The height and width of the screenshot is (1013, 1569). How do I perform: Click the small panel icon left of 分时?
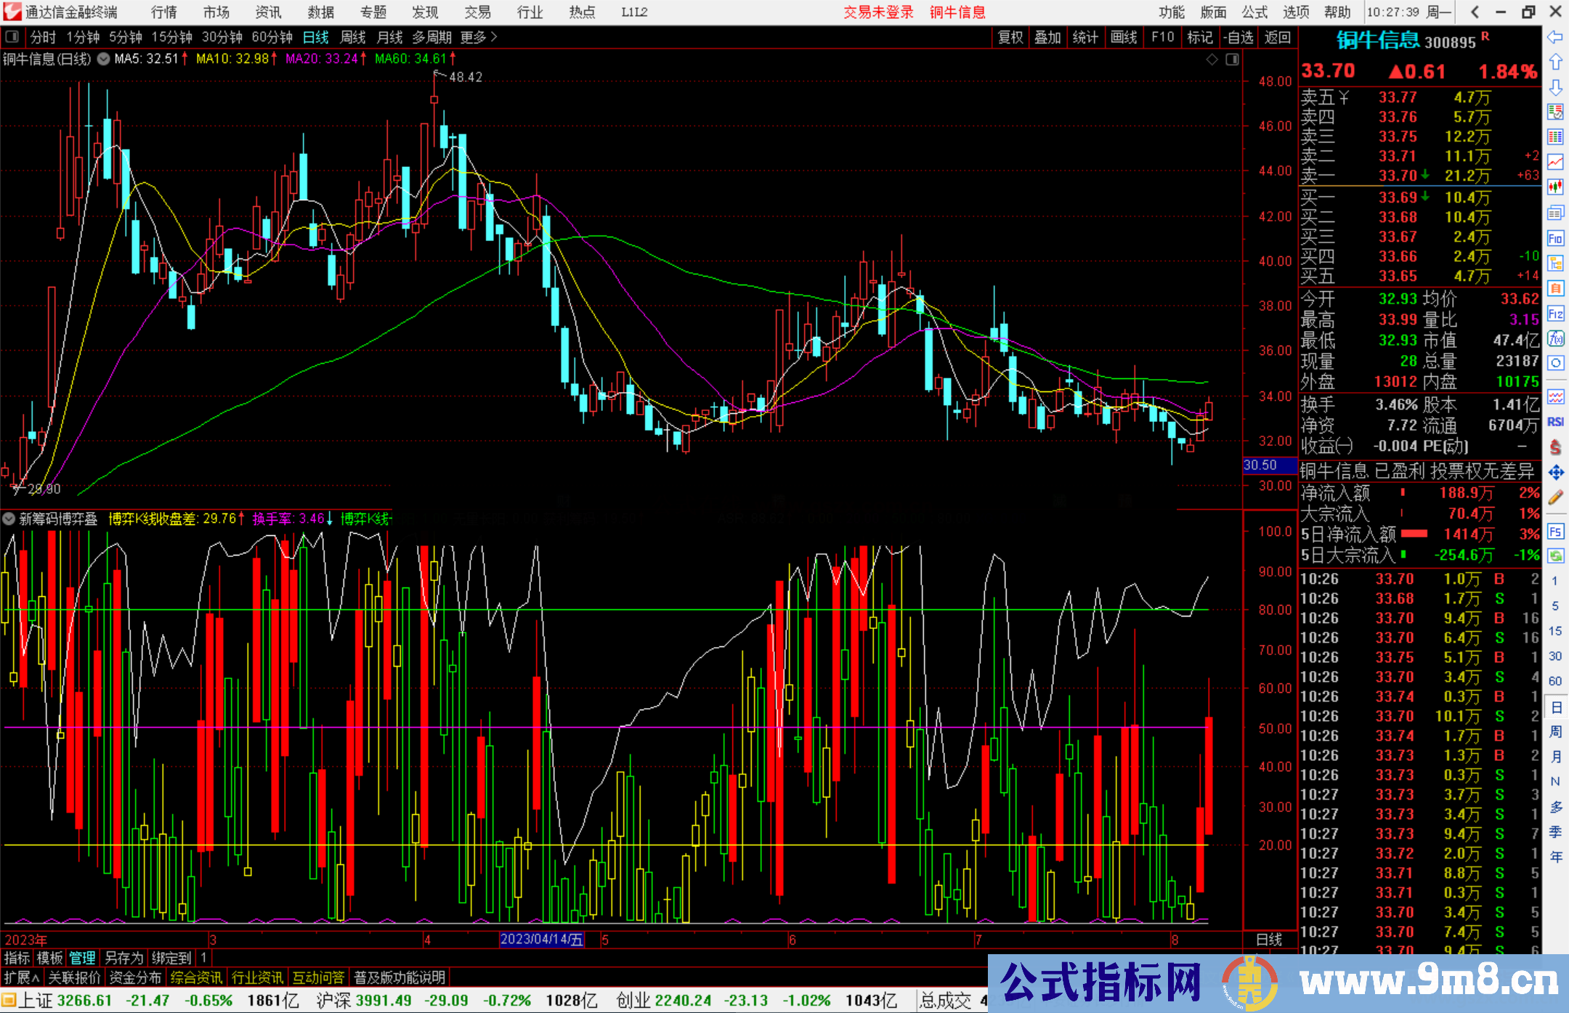click(12, 36)
